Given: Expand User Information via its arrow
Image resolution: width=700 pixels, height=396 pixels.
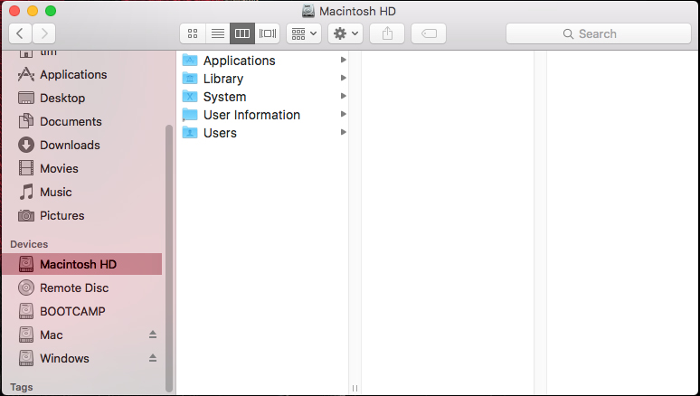Looking at the screenshot, I should (x=344, y=114).
